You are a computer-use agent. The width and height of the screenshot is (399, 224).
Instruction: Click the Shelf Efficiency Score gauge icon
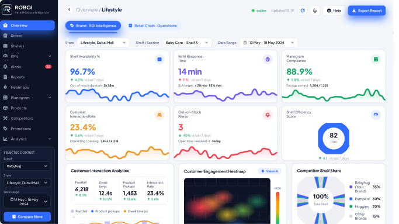(376, 115)
